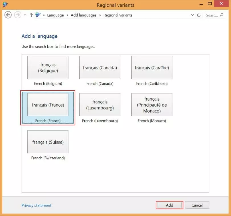Screen dimensions: 231x216
Task: Open the Privacy statement link
Action: (37, 205)
